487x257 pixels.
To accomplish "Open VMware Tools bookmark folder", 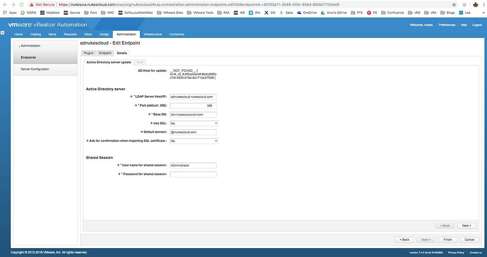I will click(x=200, y=13).
